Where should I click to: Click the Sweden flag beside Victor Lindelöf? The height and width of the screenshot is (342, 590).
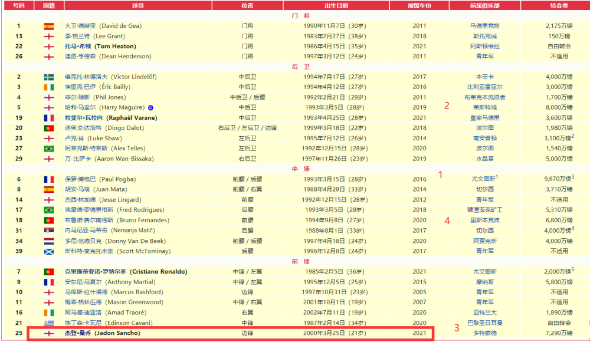49,77
